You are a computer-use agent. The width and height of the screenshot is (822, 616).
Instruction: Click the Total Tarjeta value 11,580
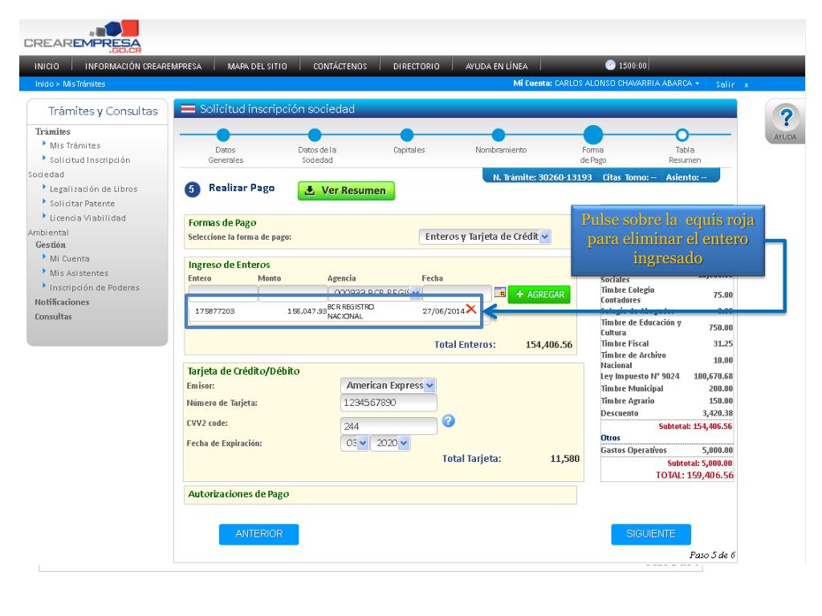point(564,459)
